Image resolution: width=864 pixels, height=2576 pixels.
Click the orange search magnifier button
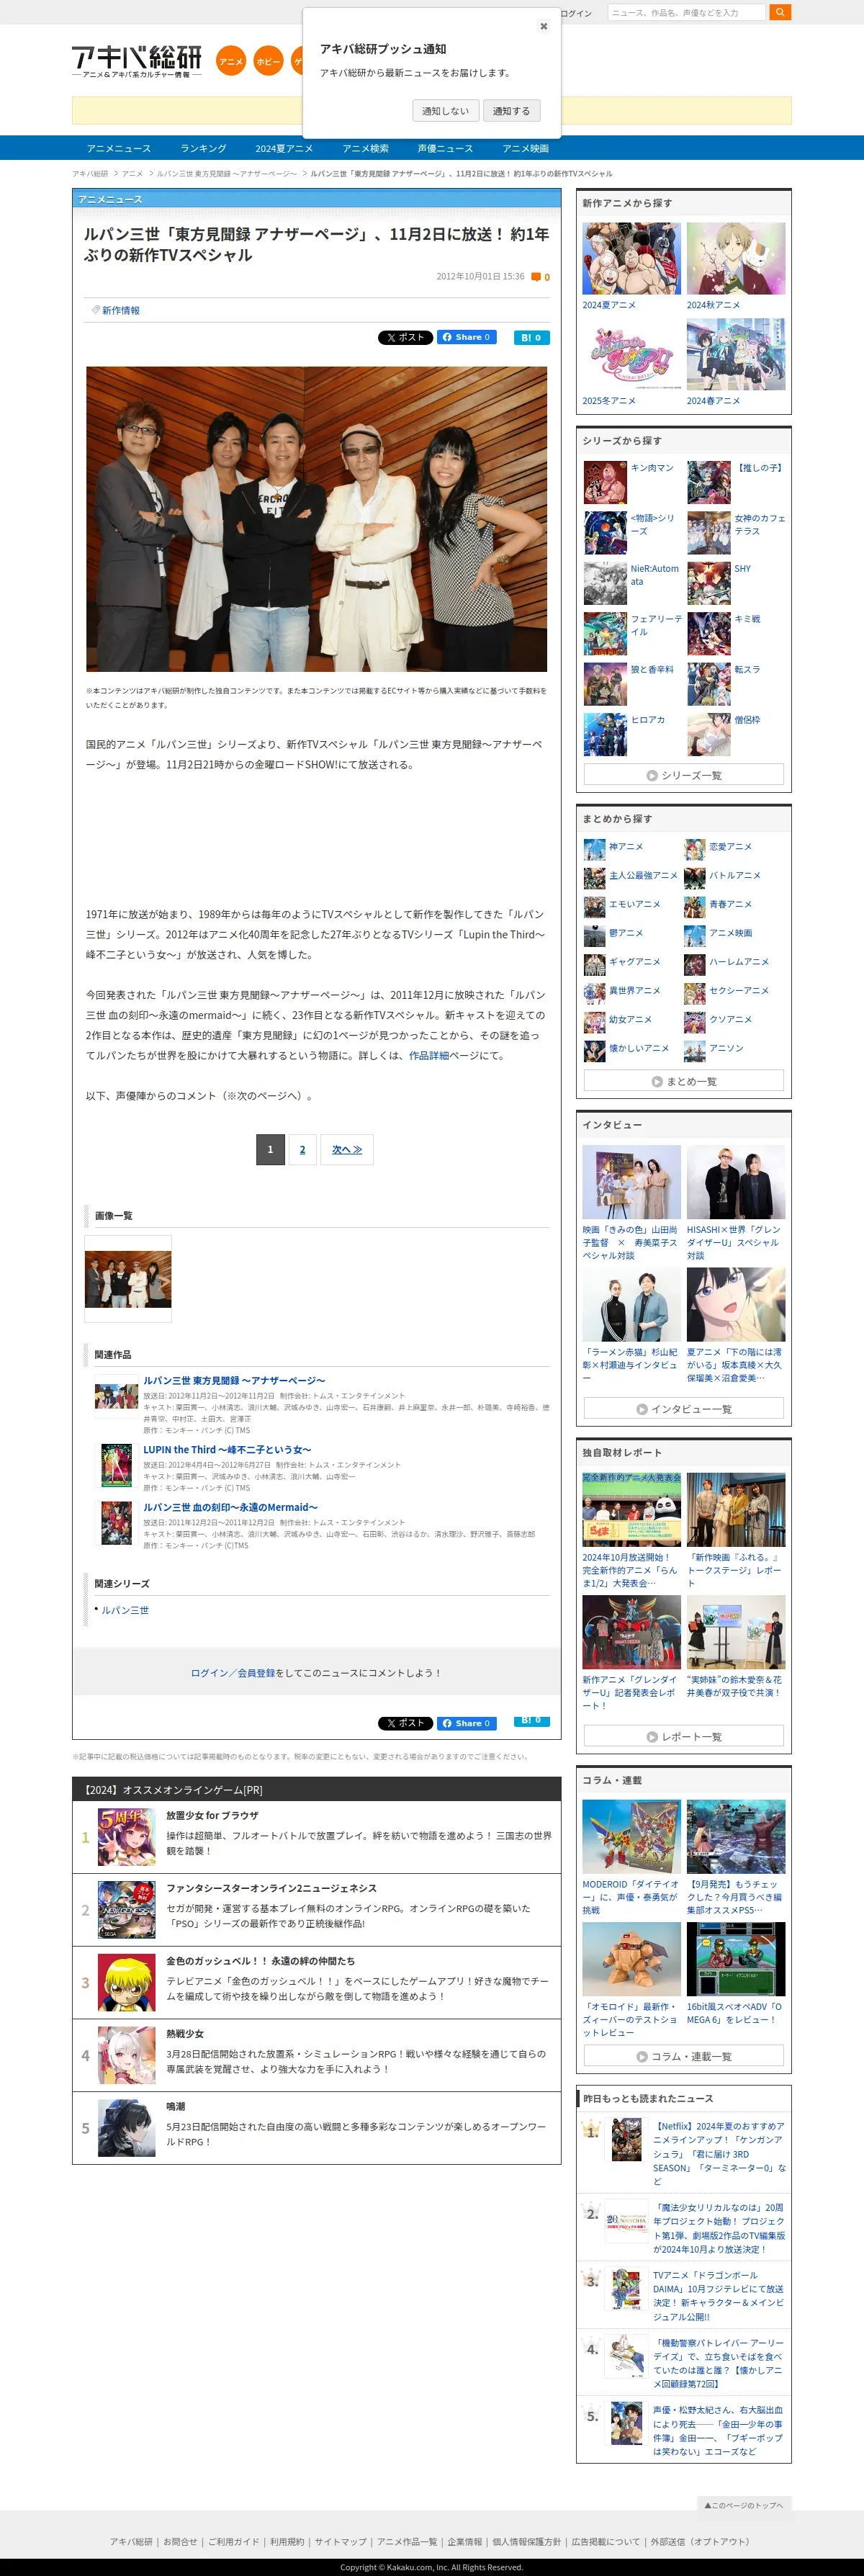pos(780,12)
